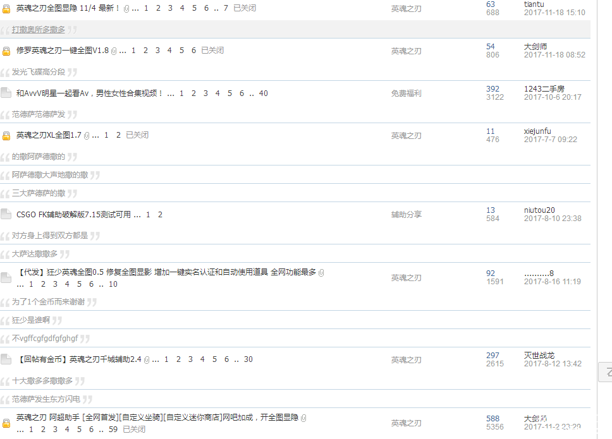Image resolution: width=612 pixels, height=439 pixels.
Task: Open 大剑师 profile on 修罗英魂 thread row
Action: tap(535, 46)
